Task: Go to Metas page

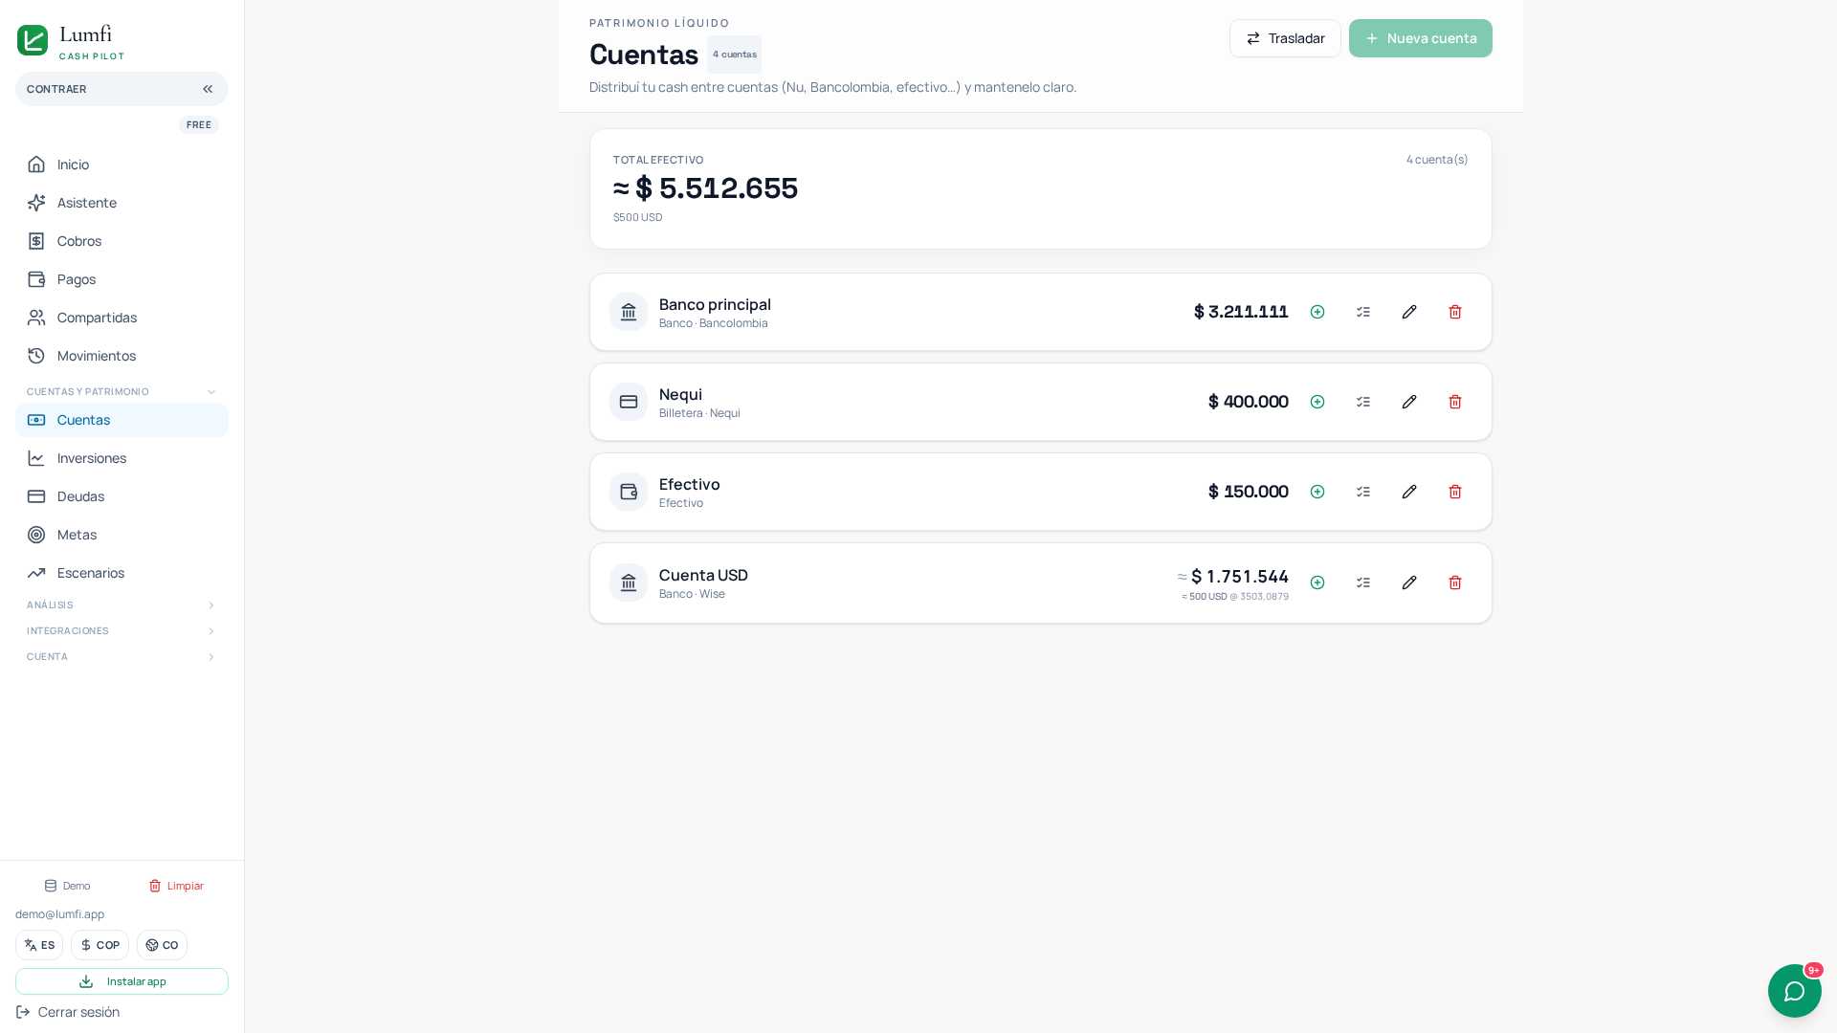Action: pos(122,535)
